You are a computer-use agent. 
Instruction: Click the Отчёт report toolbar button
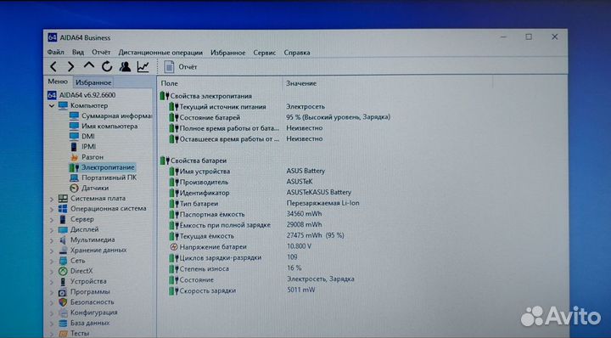tap(181, 67)
